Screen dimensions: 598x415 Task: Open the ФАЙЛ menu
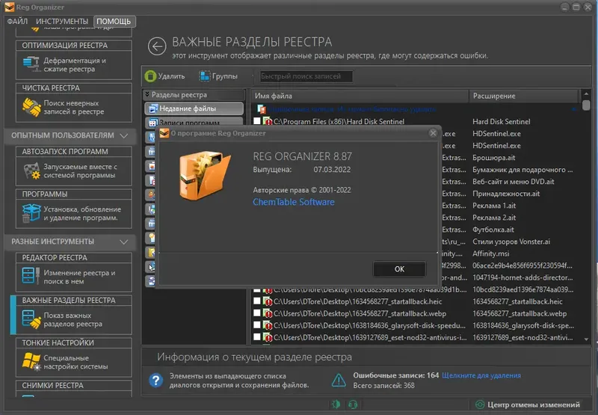[17, 22]
